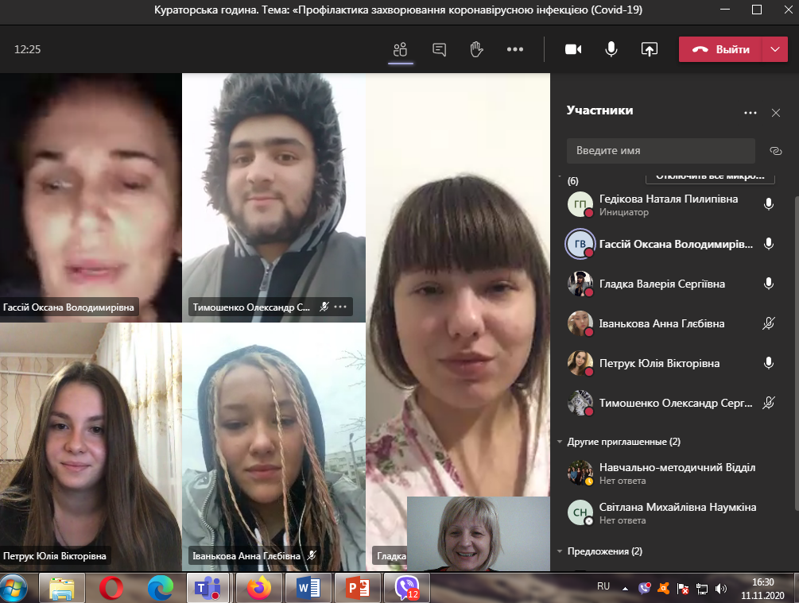Open Word from the taskbar
Image resolution: width=799 pixels, height=603 pixels.
[308, 588]
